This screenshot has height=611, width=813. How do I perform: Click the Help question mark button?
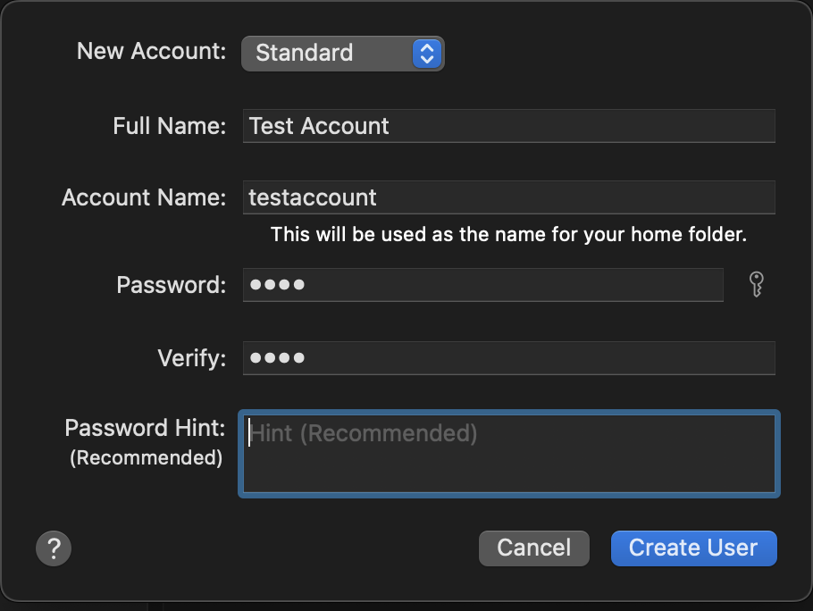(54, 548)
